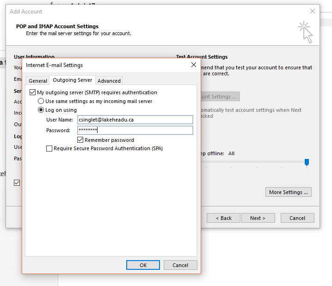Select the Outgoing Server tab

point(73,80)
